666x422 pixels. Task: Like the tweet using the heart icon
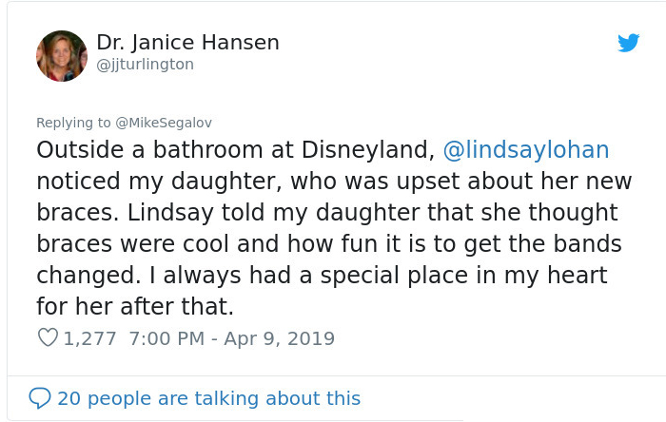pyautogui.click(x=48, y=337)
